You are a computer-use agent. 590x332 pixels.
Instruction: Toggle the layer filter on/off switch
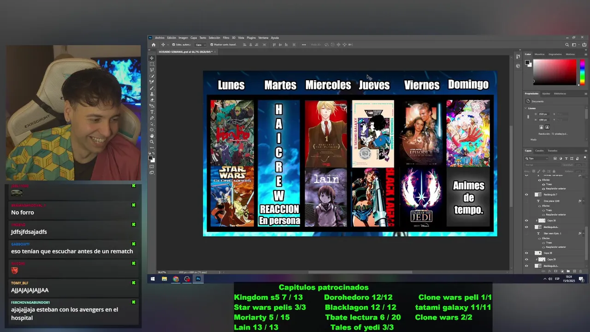pos(585,157)
